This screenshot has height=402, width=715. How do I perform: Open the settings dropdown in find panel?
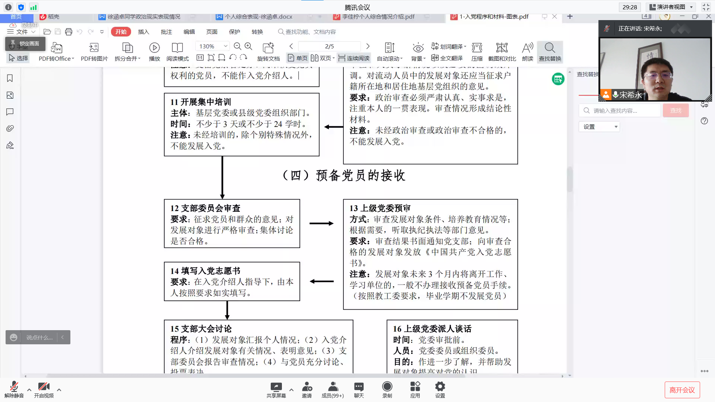click(x=599, y=127)
